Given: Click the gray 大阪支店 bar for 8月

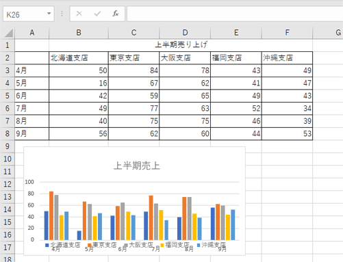Looking at the screenshot, I should click(190, 218).
